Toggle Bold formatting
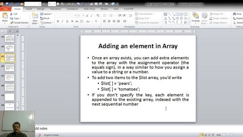The image size is (243, 137). point(58,21)
